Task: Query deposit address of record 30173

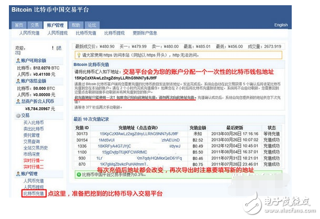Action: (x=139, y=134)
